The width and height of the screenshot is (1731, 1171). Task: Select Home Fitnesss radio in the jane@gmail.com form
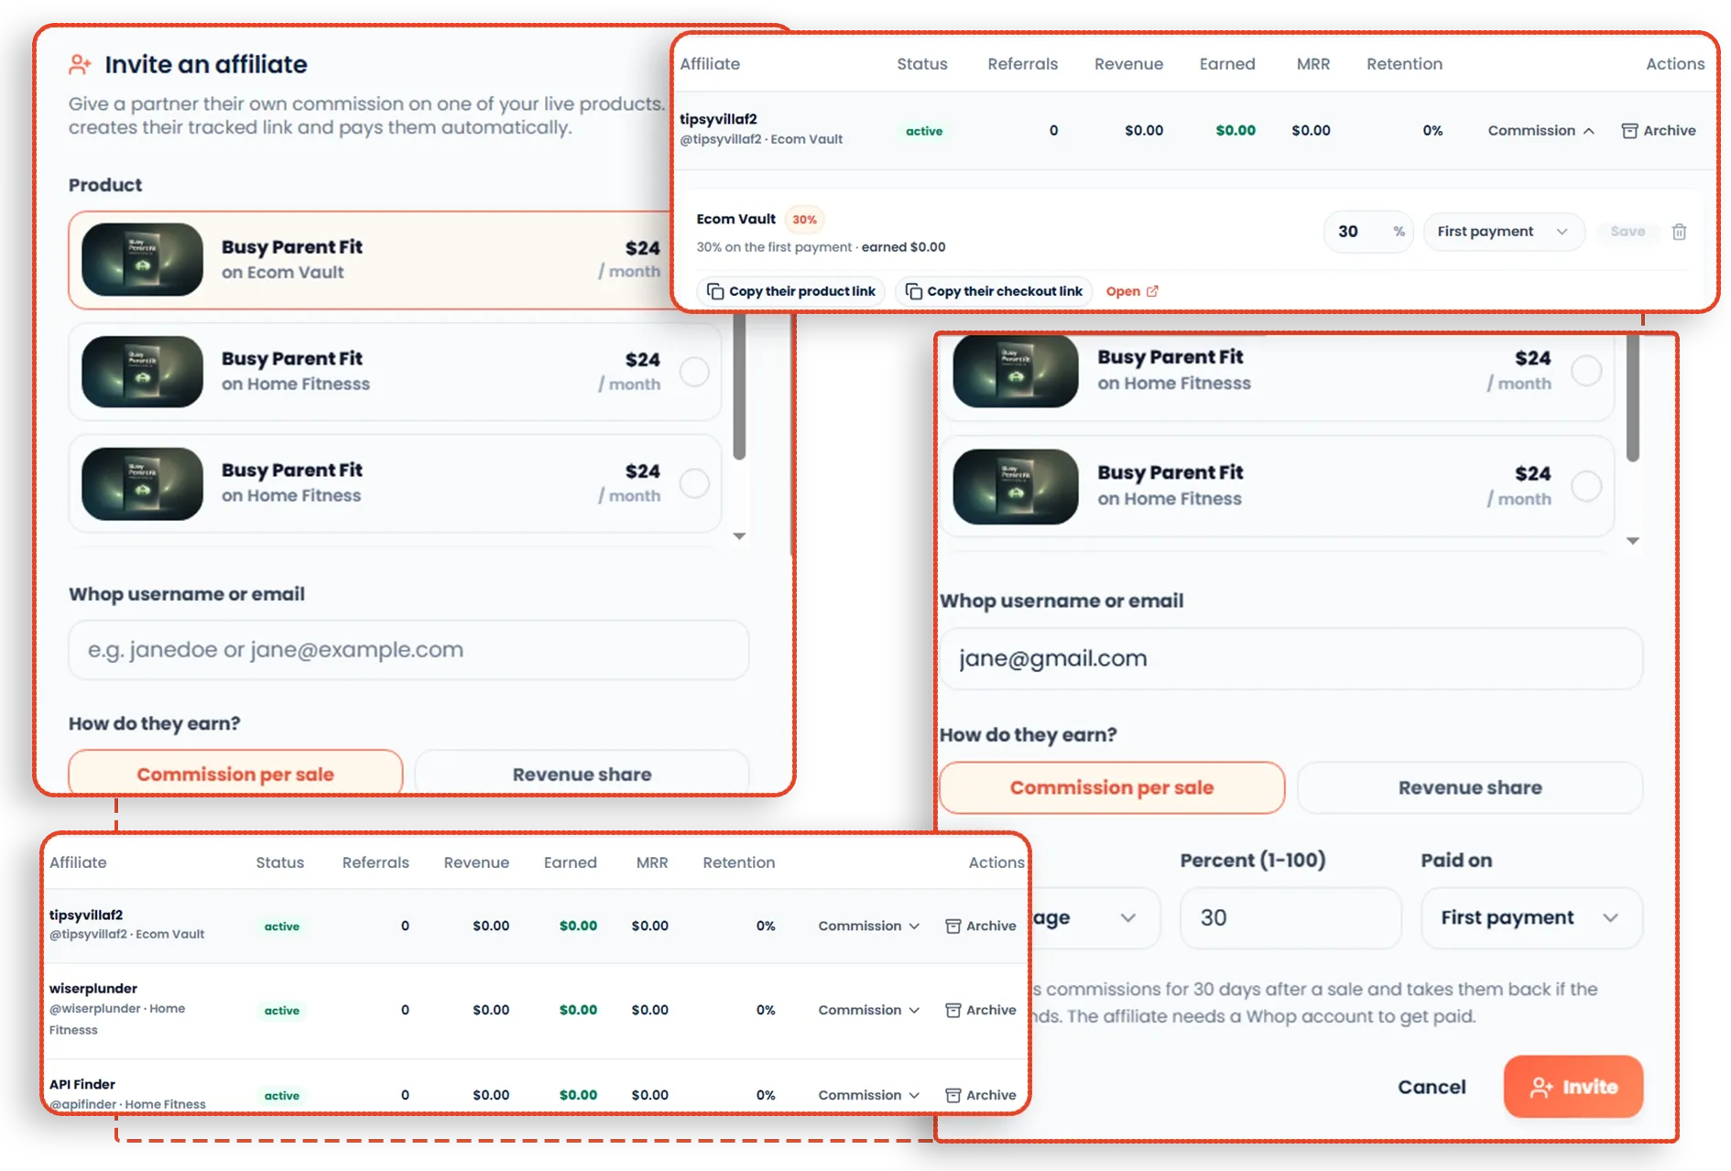pyautogui.click(x=1586, y=371)
